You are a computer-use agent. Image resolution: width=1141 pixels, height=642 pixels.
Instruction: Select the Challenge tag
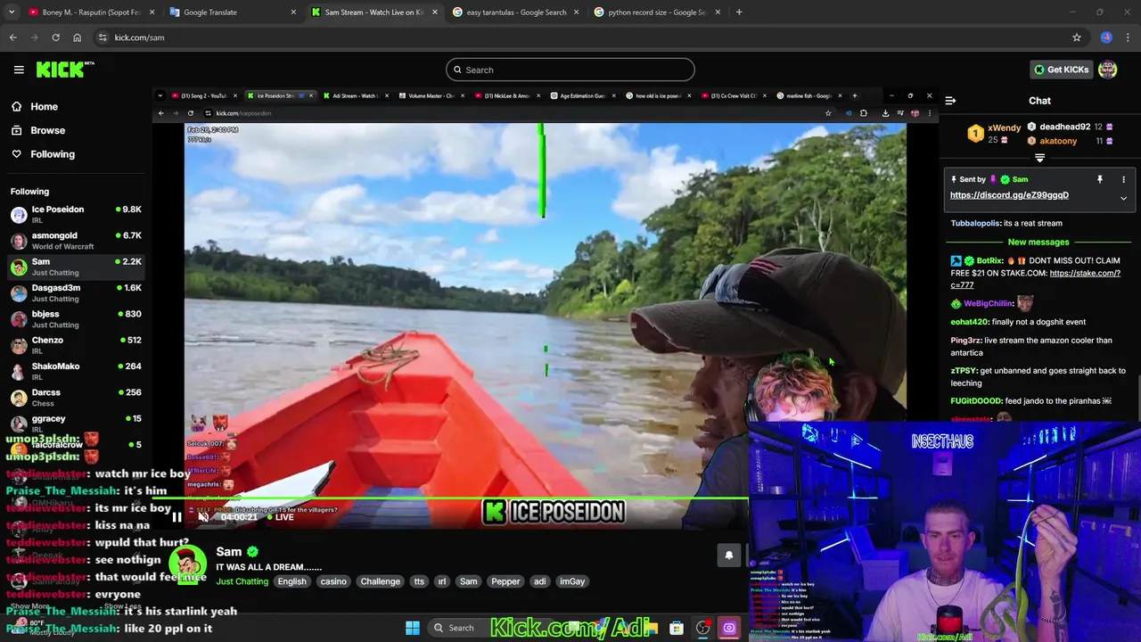pos(381,581)
